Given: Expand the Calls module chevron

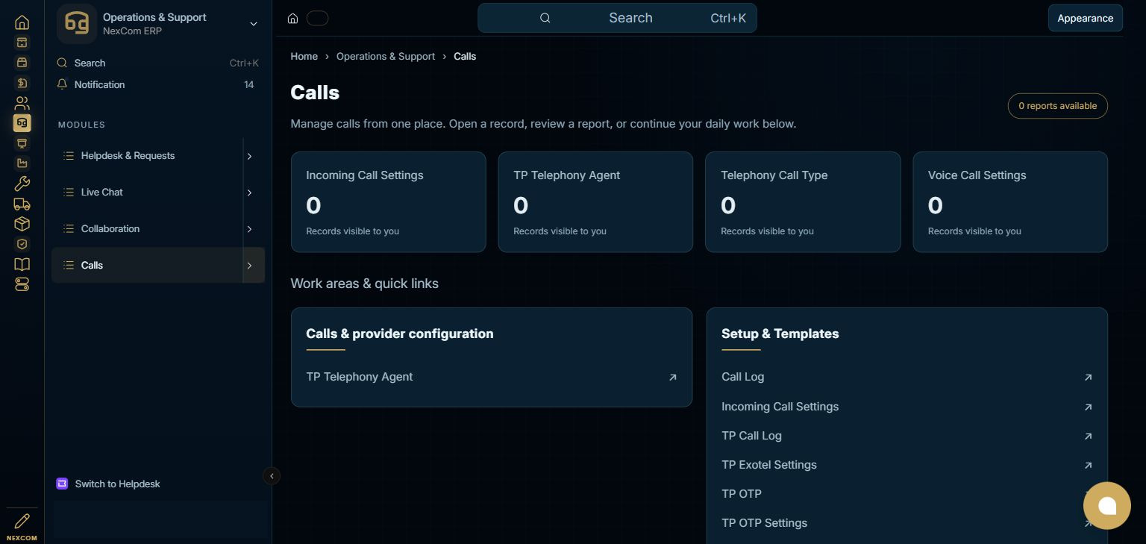Looking at the screenshot, I should coord(249,266).
